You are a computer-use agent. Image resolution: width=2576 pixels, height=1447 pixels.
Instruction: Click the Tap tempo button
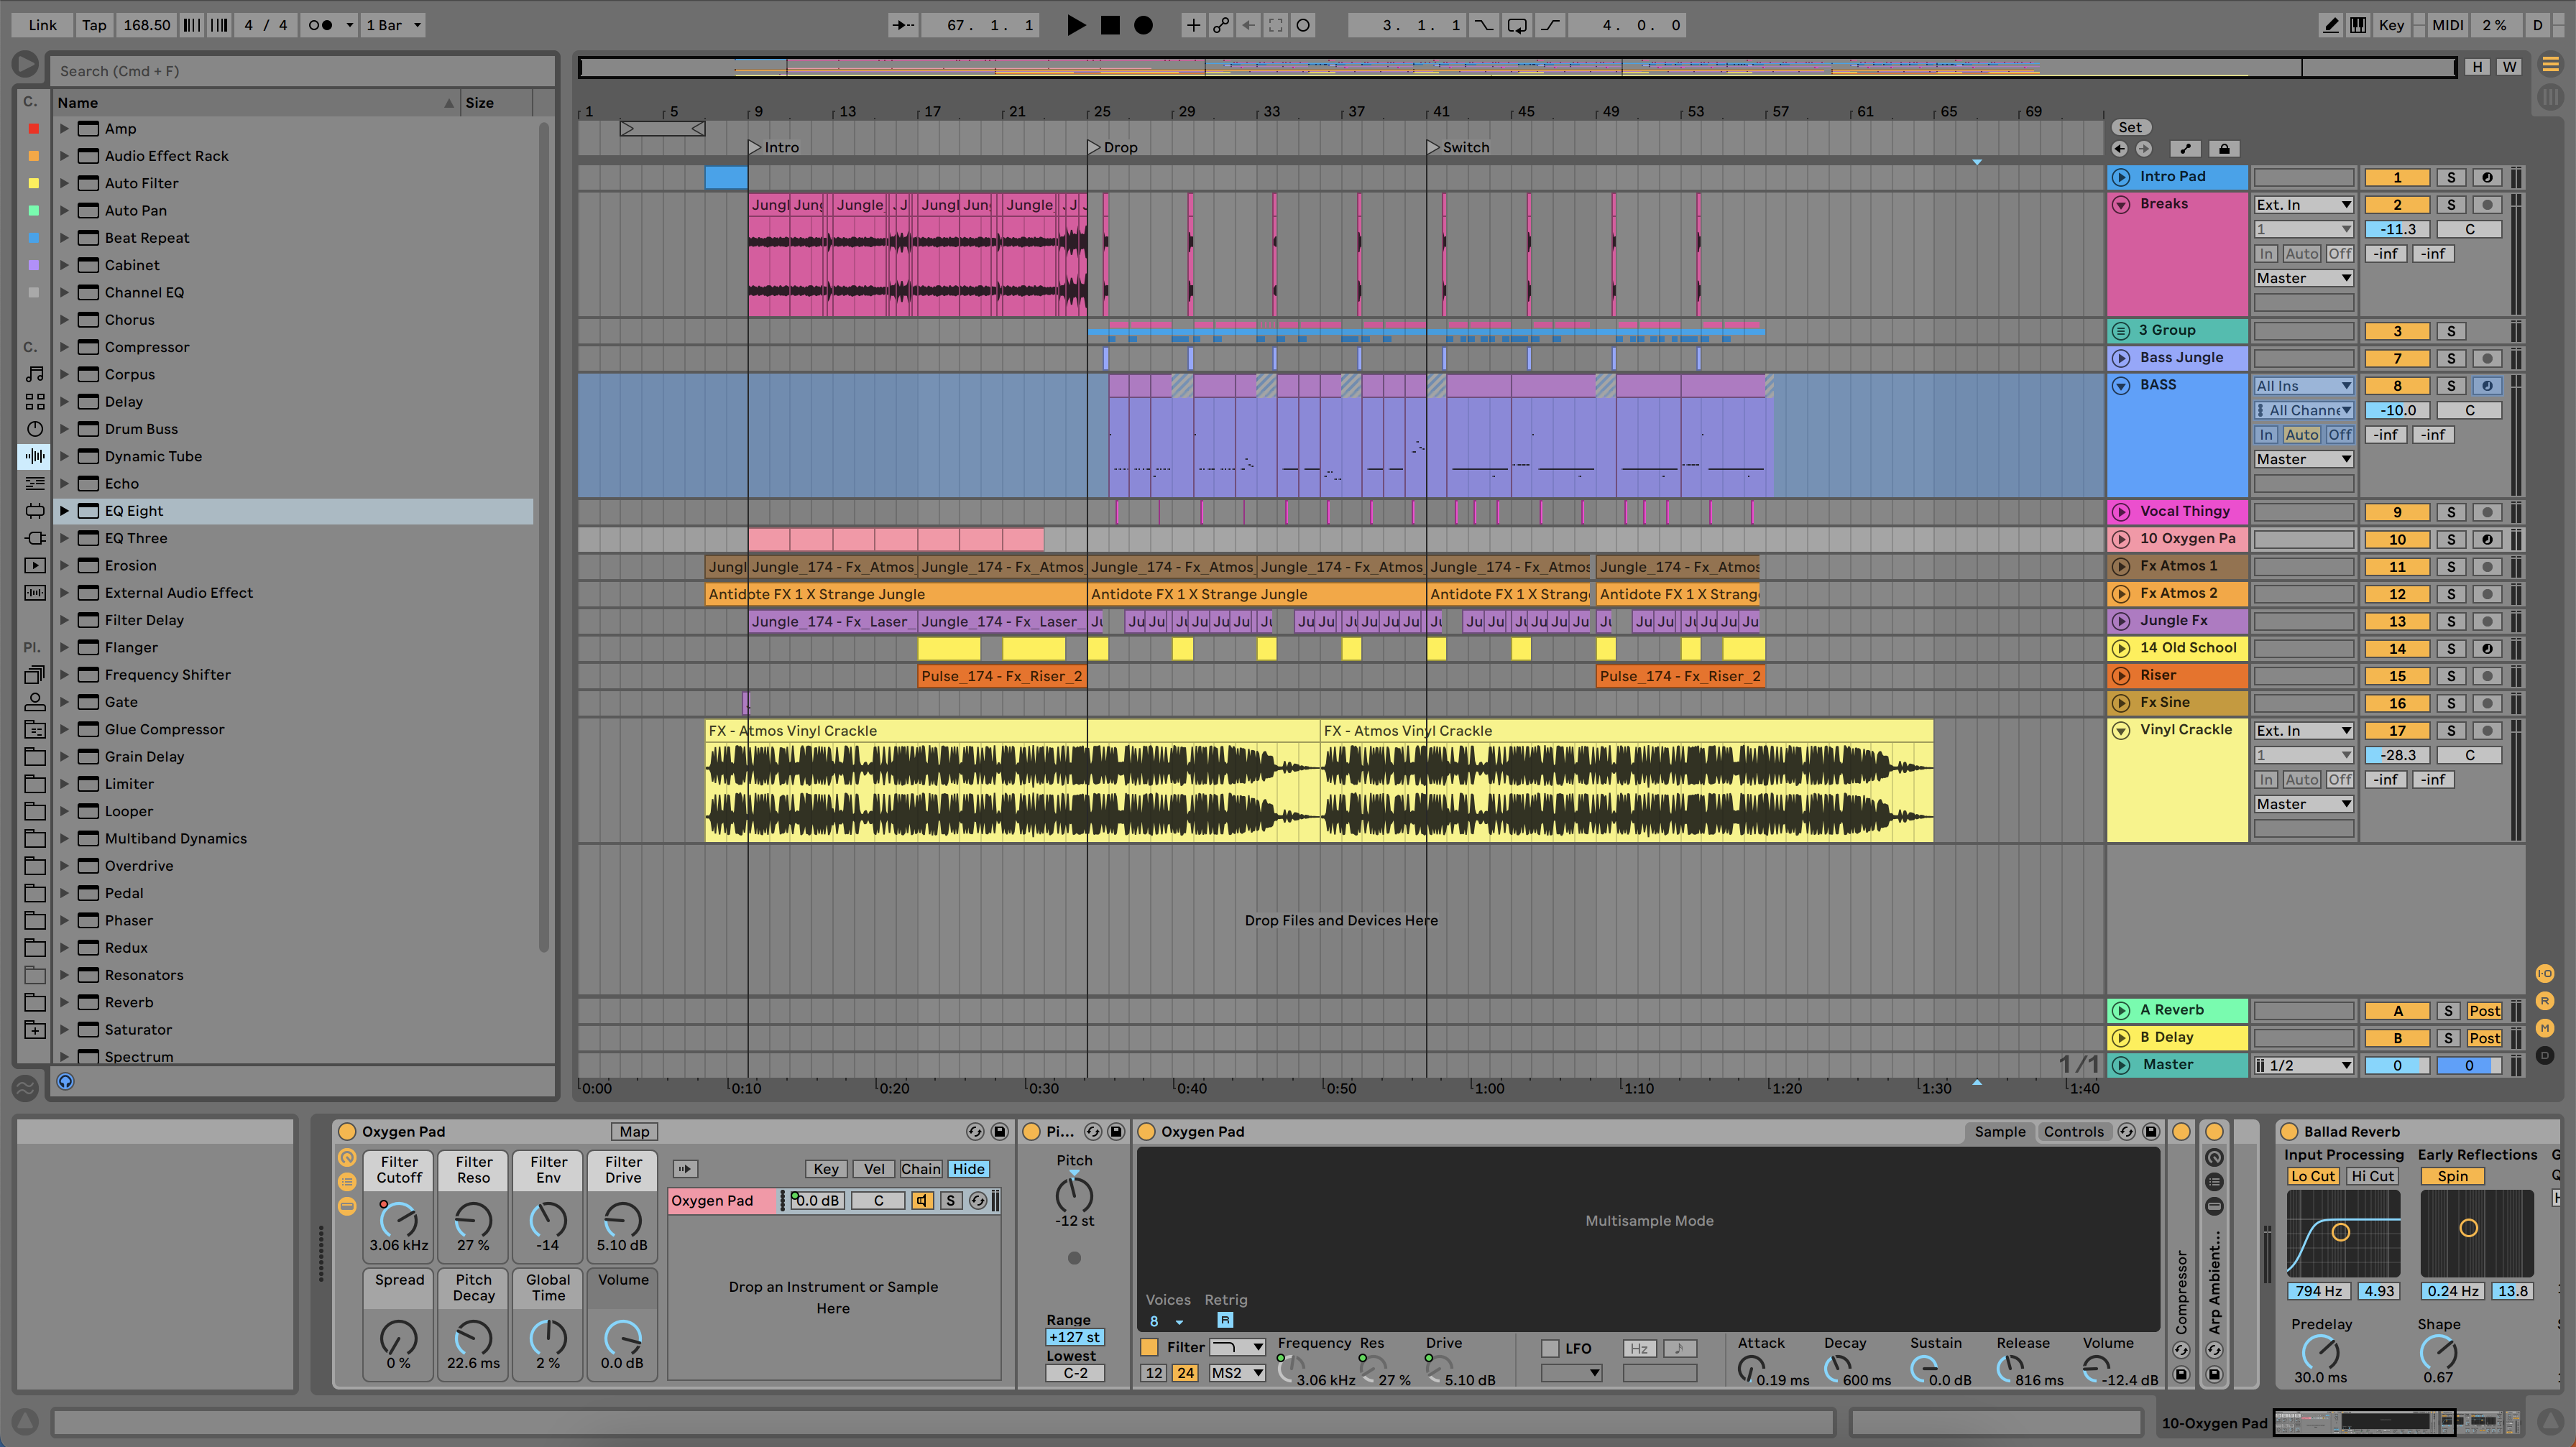93,25
